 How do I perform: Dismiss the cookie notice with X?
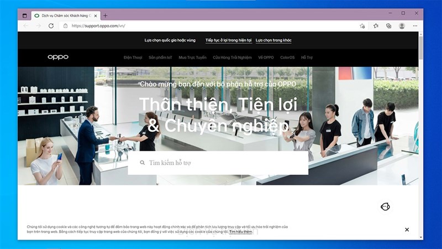[407, 230]
